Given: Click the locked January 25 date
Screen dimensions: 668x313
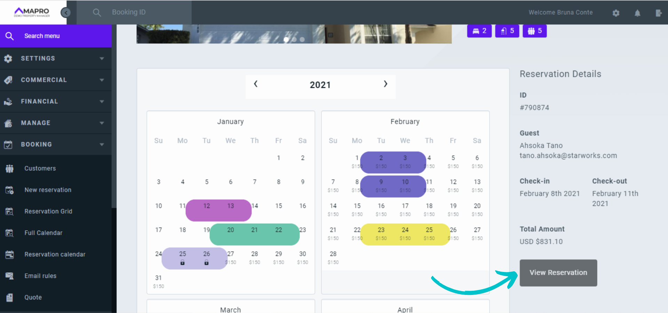Looking at the screenshot, I should click(x=182, y=257).
